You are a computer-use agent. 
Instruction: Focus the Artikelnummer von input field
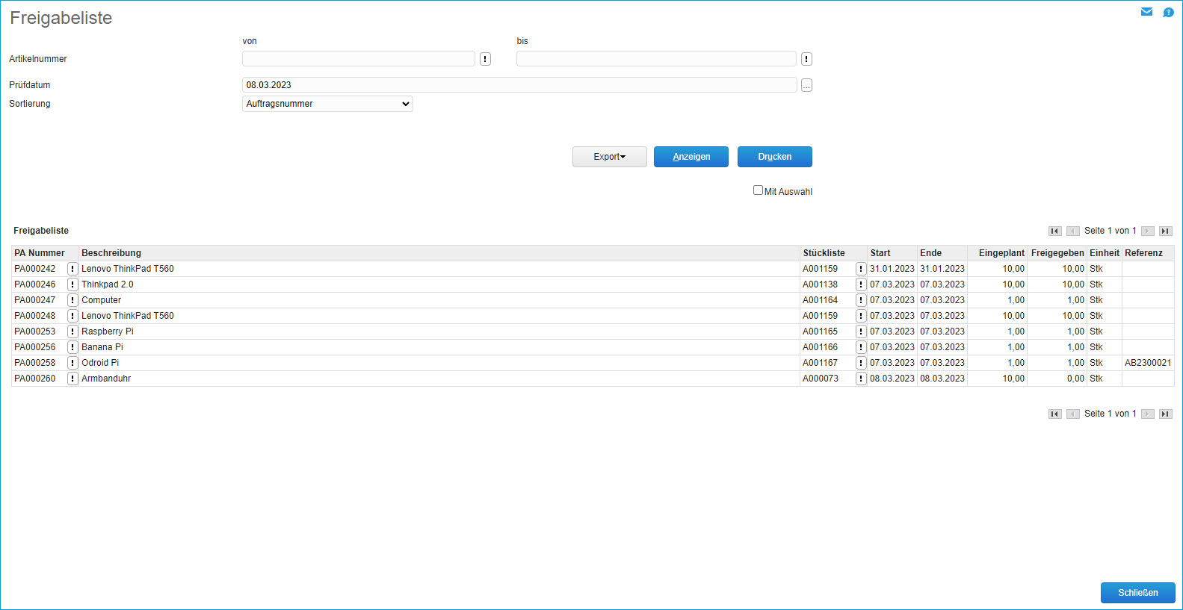(358, 59)
